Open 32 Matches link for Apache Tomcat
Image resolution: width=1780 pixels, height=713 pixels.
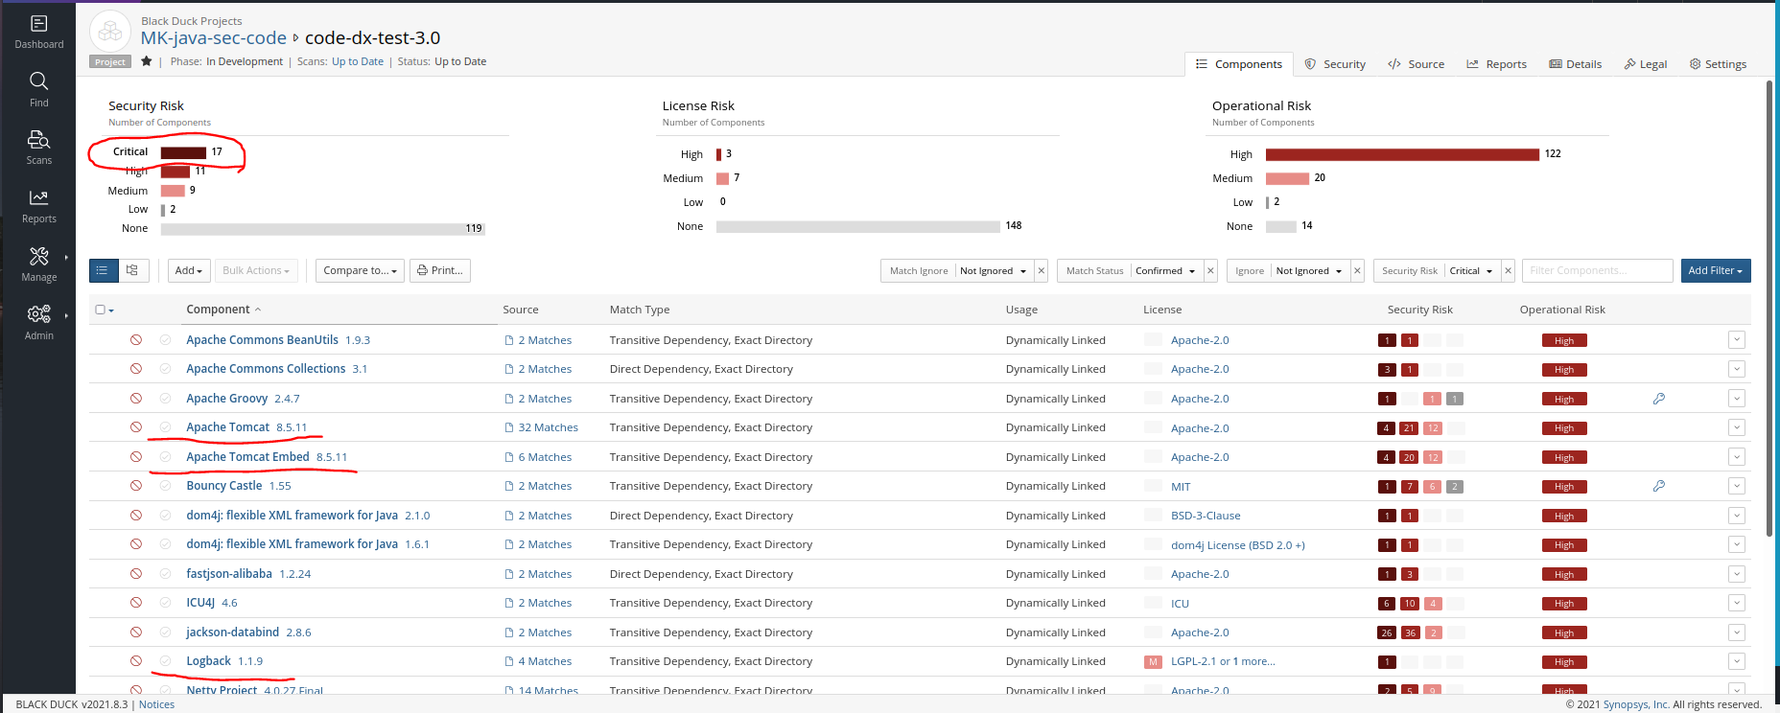[x=548, y=427]
